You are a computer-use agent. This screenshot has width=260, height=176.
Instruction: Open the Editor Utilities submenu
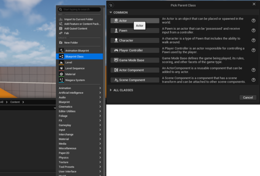[80, 111]
